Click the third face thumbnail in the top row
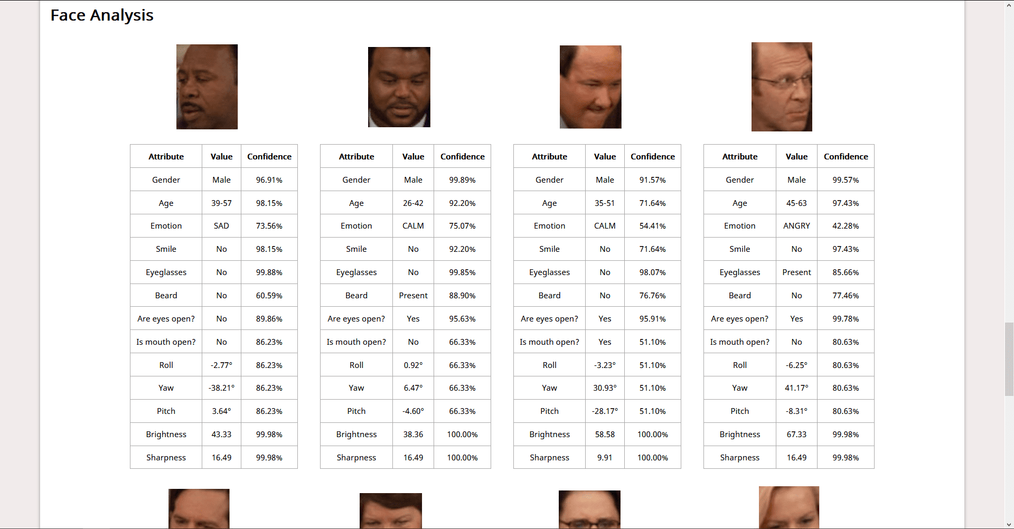Image resolution: width=1014 pixels, height=529 pixels. (590, 87)
